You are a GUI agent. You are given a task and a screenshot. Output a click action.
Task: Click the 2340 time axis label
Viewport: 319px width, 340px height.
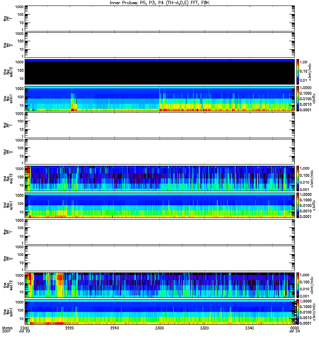(250, 328)
